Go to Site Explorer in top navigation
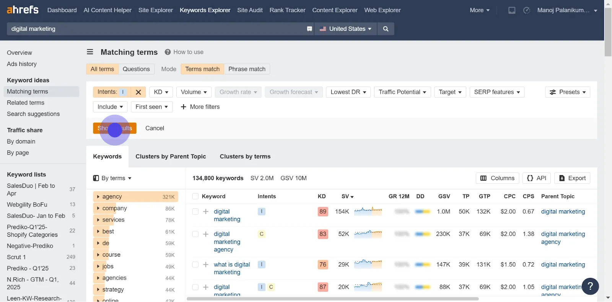612x302 pixels. (155, 10)
